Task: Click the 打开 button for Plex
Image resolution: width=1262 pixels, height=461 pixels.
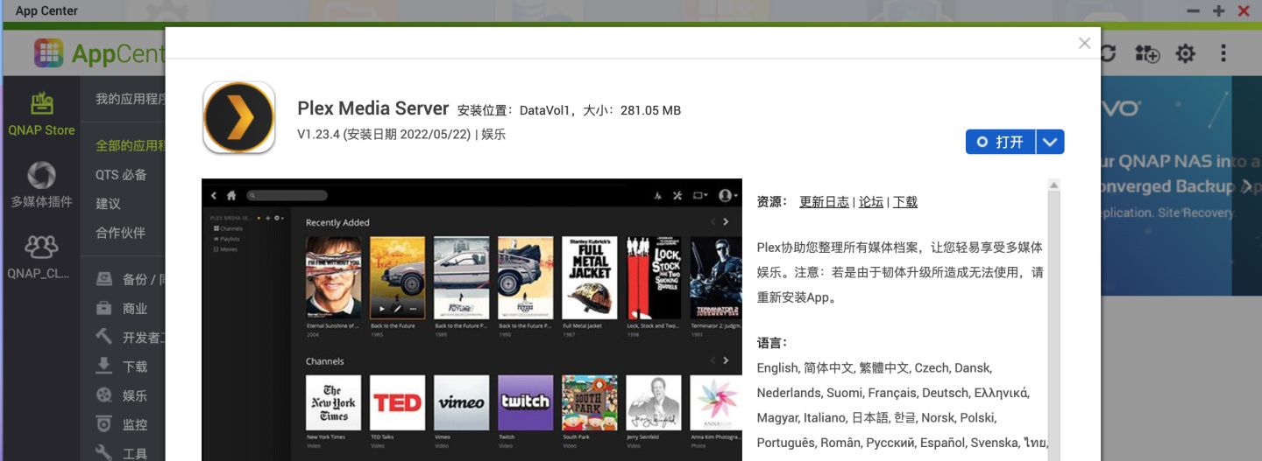Action: pos(1001,142)
